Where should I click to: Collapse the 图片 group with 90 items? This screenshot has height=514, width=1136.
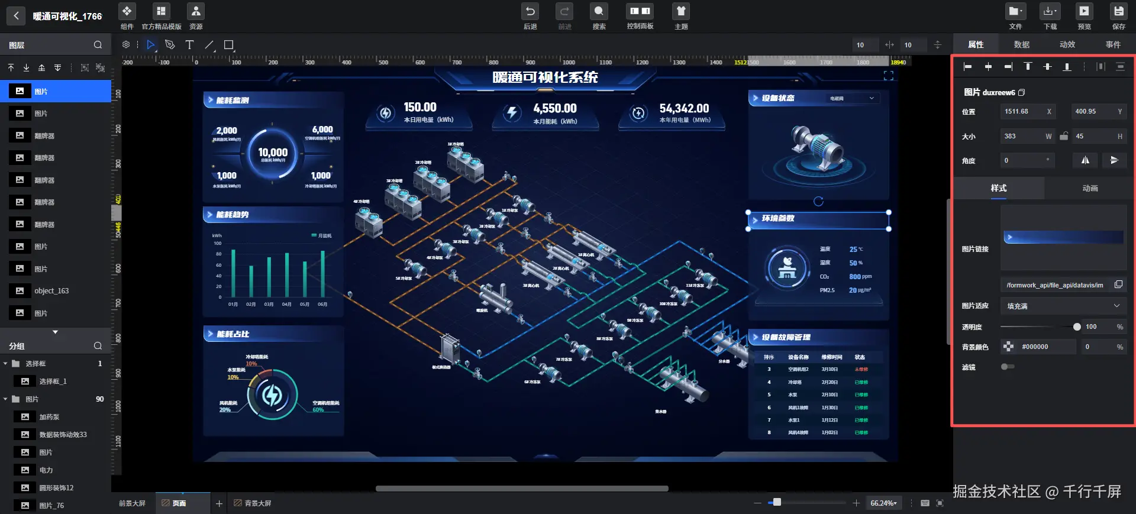point(5,399)
